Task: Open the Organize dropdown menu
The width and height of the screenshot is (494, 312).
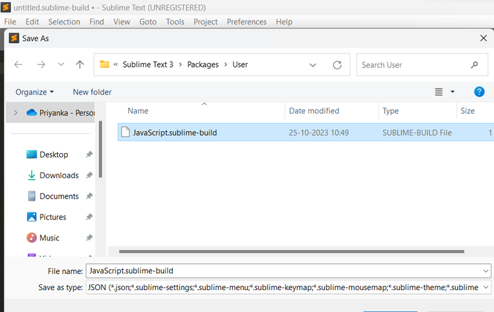Action: (x=35, y=92)
